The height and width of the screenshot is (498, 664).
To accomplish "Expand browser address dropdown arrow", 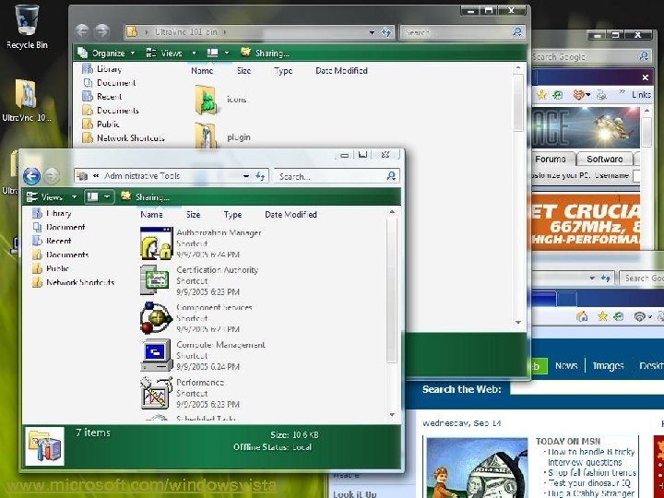I will pyautogui.click(x=592, y=279).
